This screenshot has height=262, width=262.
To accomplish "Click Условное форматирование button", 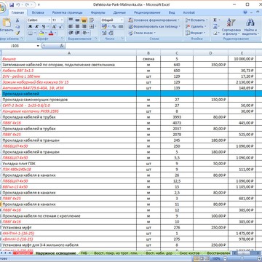I will click(154, 20).
